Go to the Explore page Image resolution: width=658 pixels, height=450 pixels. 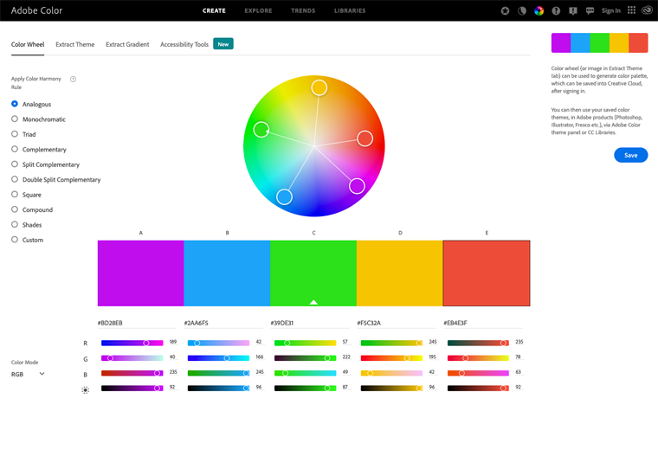pyautogui.click(x=259, y=11)
